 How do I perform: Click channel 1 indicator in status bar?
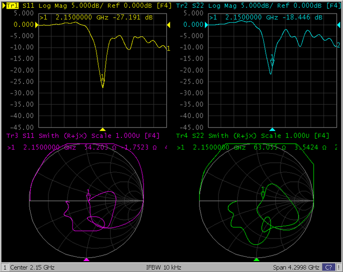tap(5, 267)
